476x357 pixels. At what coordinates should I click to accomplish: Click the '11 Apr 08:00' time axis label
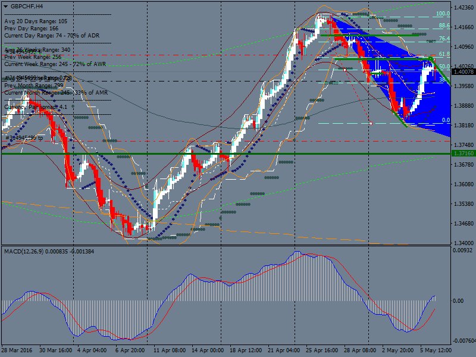pos(170,350)
